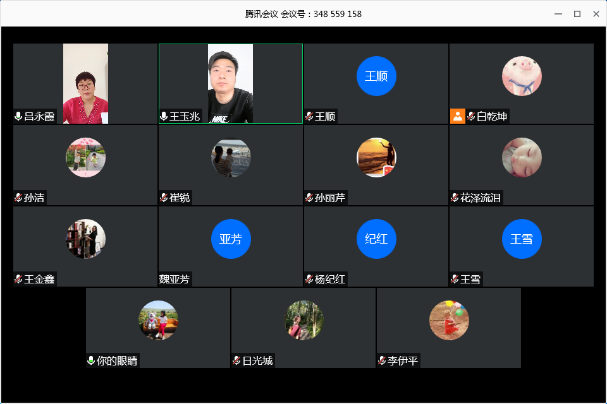Click the microphone icon beside 王玉兆

tap(164, 116)
